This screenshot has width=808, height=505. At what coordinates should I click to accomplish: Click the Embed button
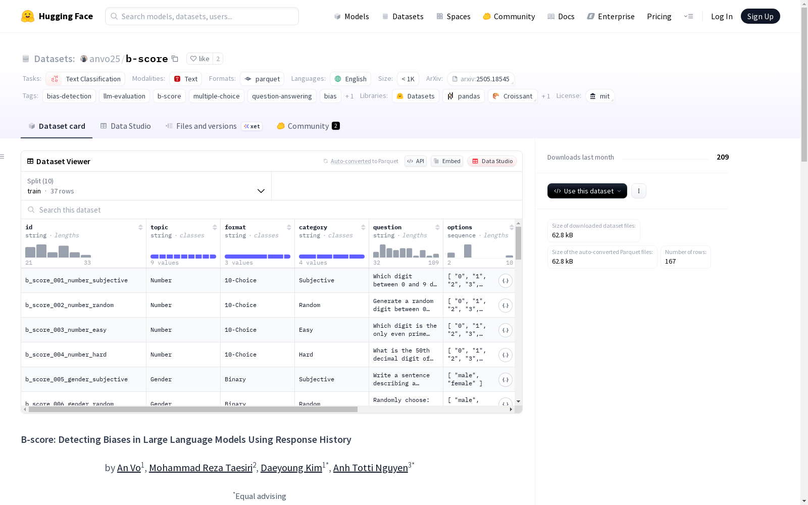(x=447, y=161)
